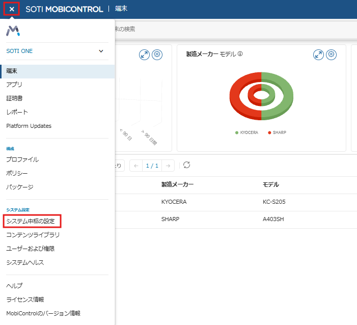The image size is (357, 325).
Task: Expand the 製造メーカー モデル chart widget
Action: [318, 55]
